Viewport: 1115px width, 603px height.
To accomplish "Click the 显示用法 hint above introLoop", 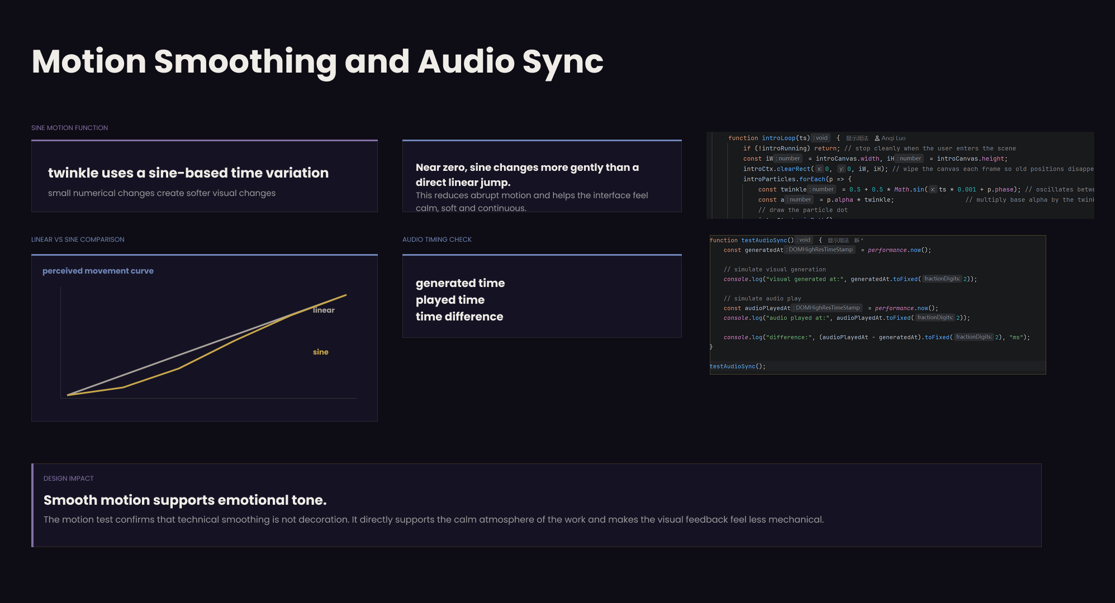I will pyautogui.click(x=857, y=138).
